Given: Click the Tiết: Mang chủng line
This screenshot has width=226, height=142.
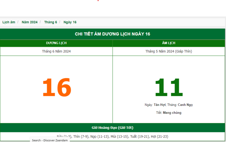Looking at the screenshot, I should 169,113.
